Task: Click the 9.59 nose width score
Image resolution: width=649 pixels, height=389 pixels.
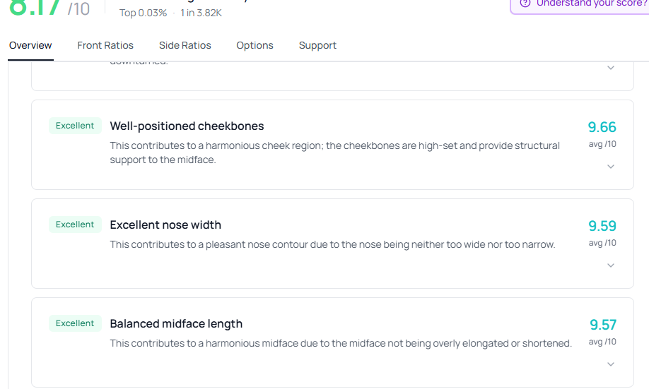Action: tap(602, 226)
